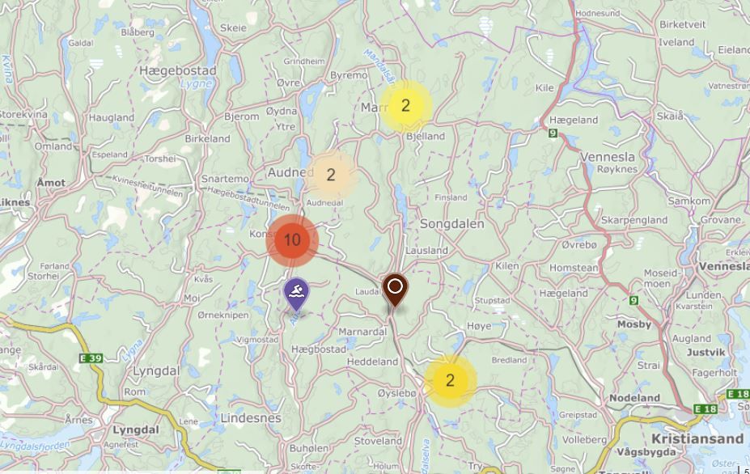Screen dimensions: 750x474
Task: Select the brown circle location pin
Action: 395,290
